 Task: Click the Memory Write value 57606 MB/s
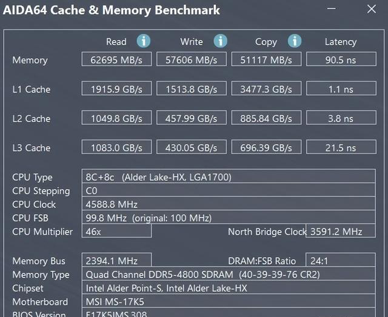(x=192, y=60)
